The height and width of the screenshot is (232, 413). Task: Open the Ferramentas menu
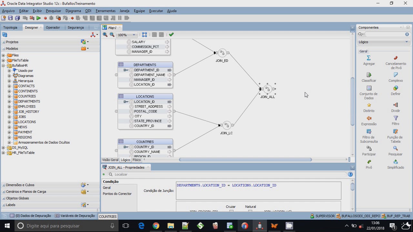[x=106, y=11]
